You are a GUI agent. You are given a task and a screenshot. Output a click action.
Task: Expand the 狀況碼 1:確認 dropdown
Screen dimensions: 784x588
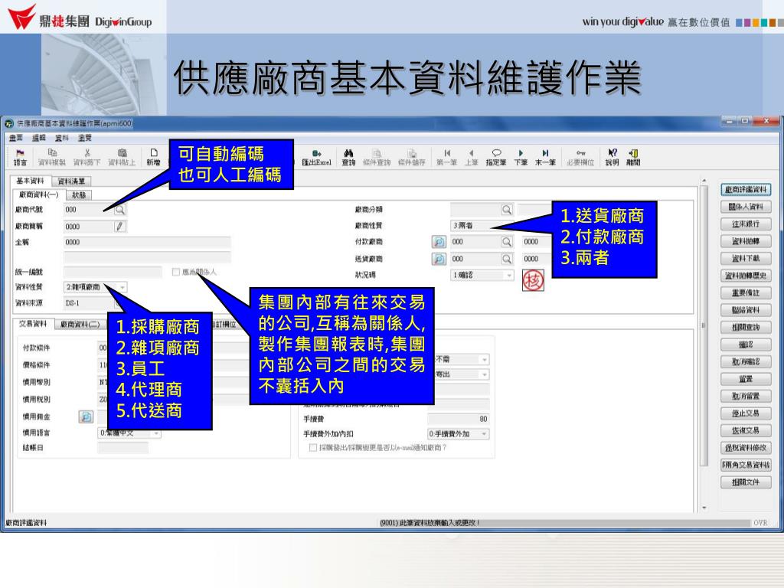pos(509,275)
